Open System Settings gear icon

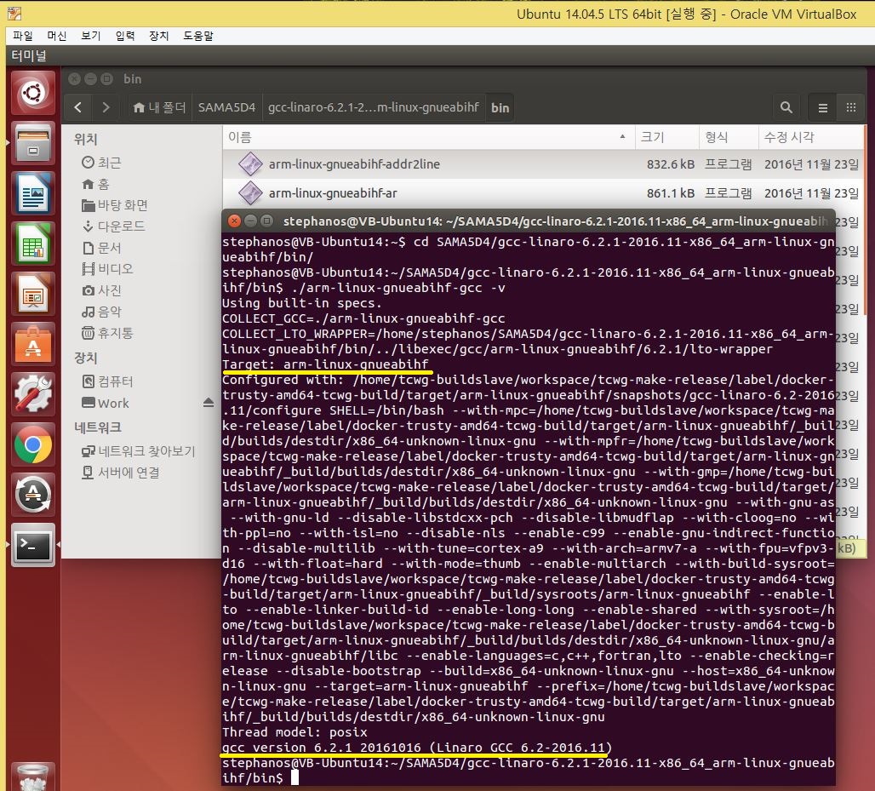(33, 393)
